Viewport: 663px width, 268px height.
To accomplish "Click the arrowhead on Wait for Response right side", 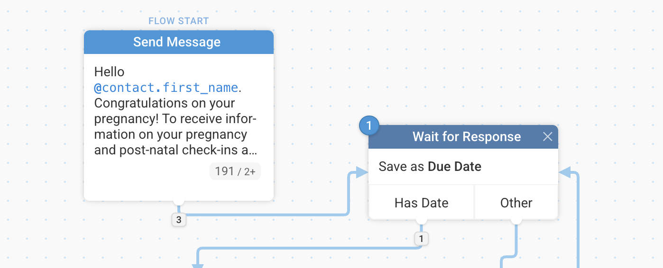I will pos(565,173).
